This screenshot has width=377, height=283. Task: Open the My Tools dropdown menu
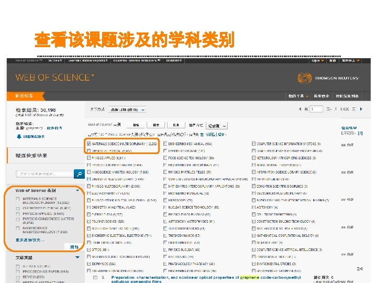pos(298,96)
